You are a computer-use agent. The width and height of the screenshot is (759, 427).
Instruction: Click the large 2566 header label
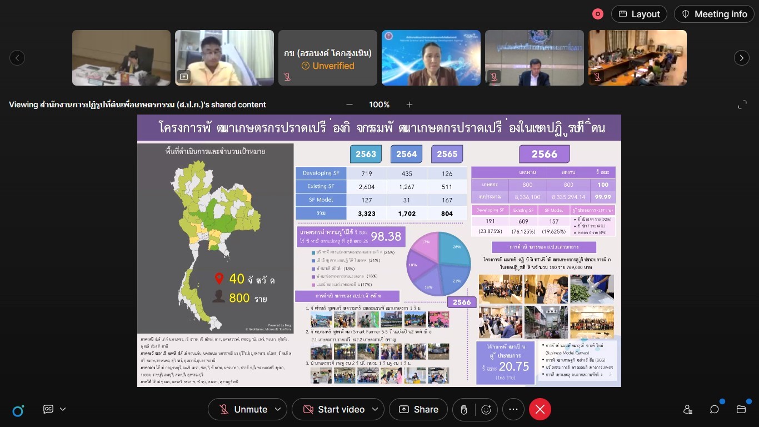[x=545, y=154]
